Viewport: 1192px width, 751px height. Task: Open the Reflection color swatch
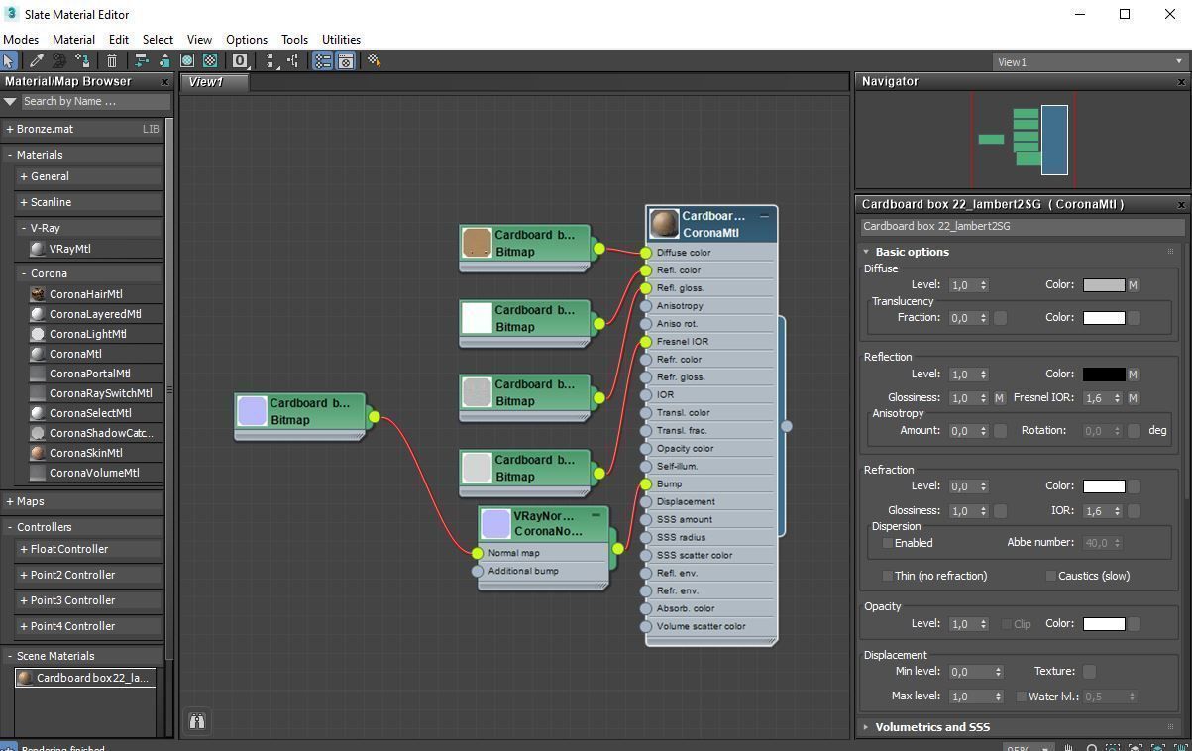click(x=1103, y=375)
